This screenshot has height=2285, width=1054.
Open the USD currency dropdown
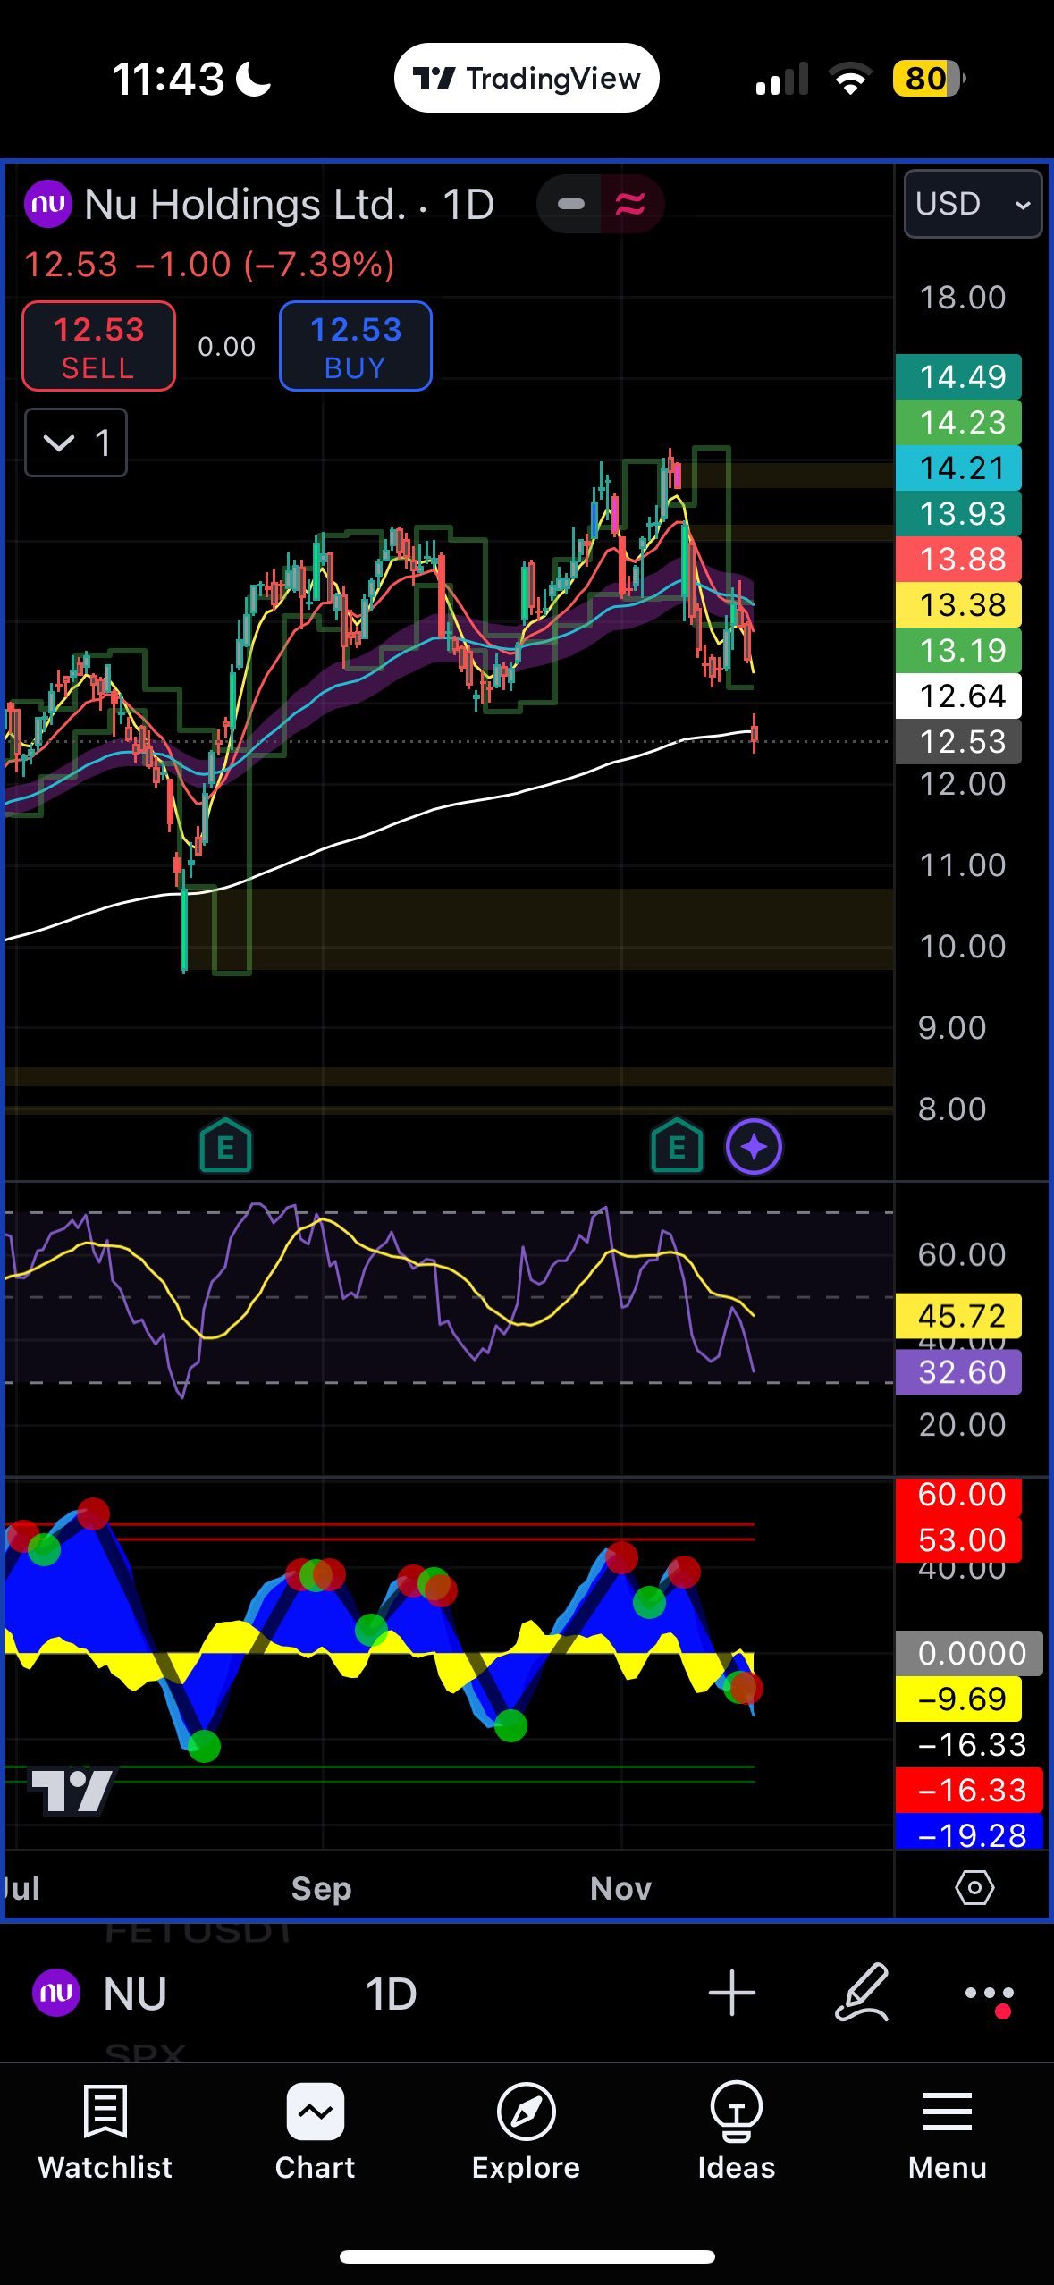click(973, 204)
